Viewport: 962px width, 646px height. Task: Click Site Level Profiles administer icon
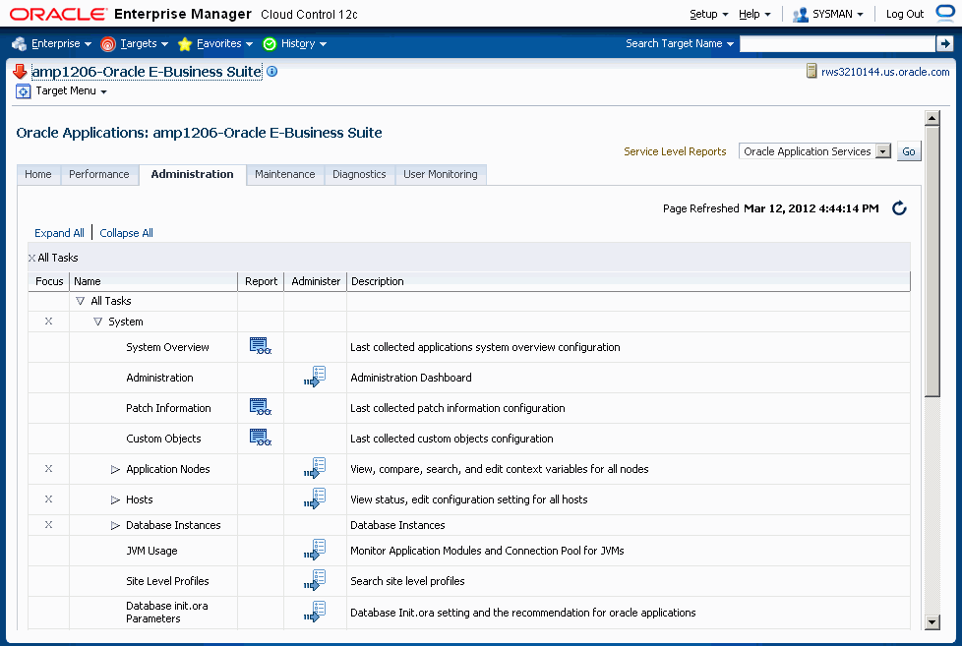click(x=315, y=580)
